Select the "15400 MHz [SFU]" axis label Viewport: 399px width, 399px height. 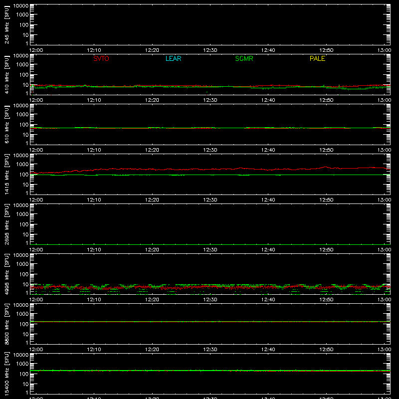[6, 374]
